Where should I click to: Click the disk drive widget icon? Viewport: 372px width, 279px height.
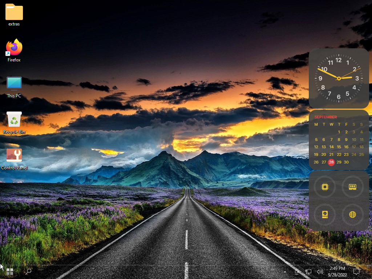click(x=325, y=214)
